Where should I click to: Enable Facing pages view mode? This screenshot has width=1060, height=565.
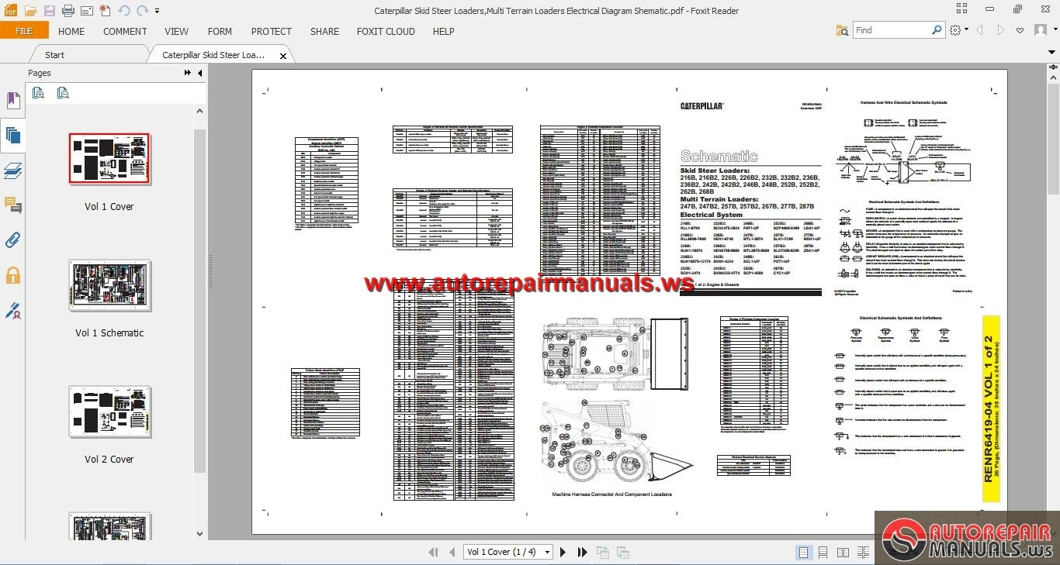pyautogui.click(x=843, y=553)
